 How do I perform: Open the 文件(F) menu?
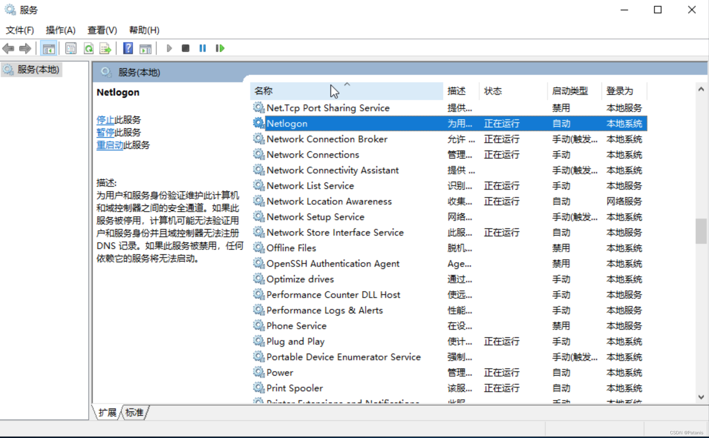20,30
